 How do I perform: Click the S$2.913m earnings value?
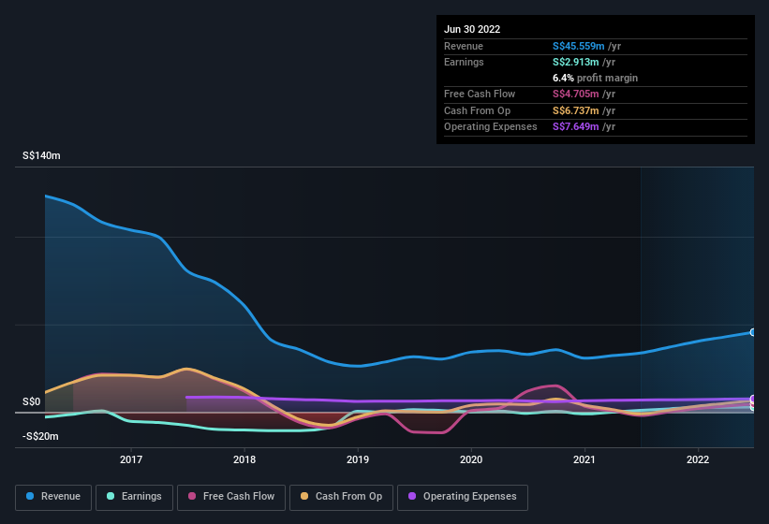pos(575,62)
